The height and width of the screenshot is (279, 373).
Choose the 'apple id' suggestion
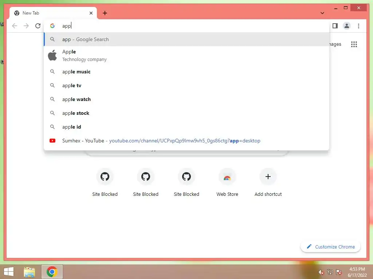click(187, 127)
